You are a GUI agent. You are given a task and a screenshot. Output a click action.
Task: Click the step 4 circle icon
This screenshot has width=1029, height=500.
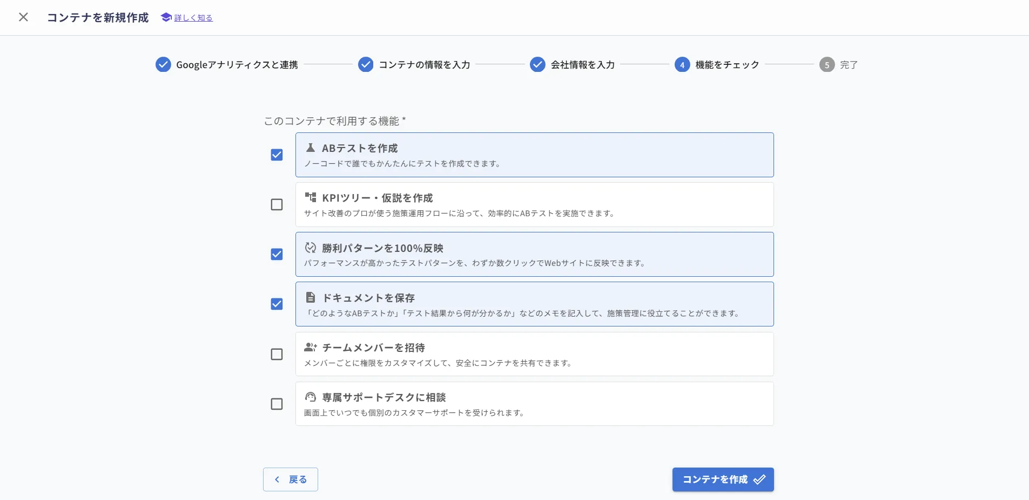(682, 64)
